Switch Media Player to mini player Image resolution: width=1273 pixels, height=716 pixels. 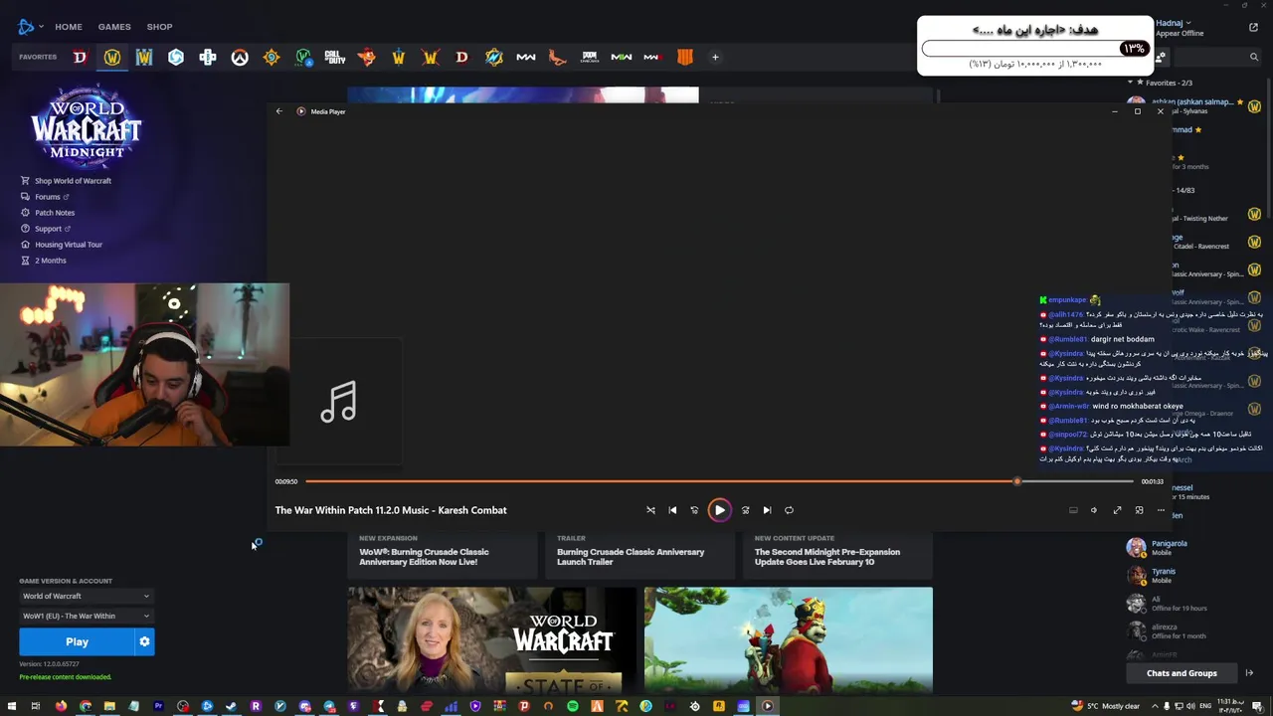coord(1139,510)
